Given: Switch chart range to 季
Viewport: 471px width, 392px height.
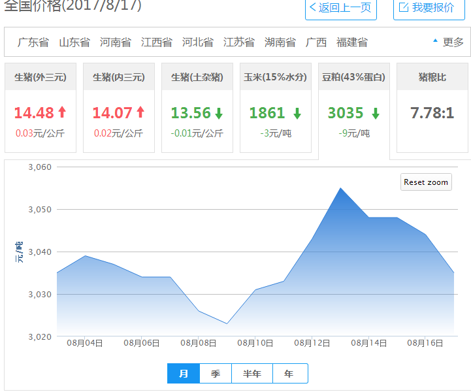Looking at the screenshot, I should pos(216,373).
